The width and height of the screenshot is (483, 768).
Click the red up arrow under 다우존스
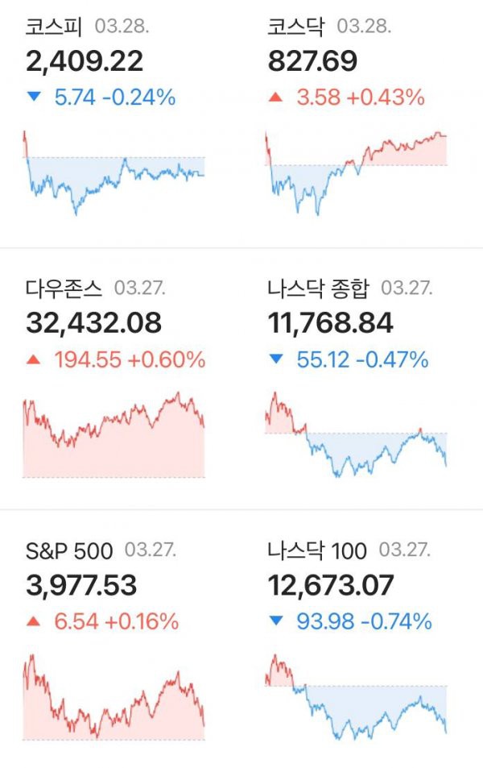(x=33, y=359)
